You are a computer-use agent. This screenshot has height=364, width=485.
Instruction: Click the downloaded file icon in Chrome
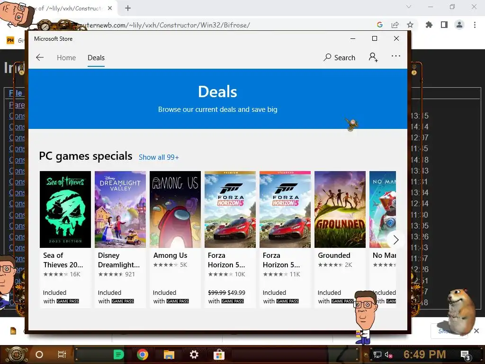(x=13, y=331)
